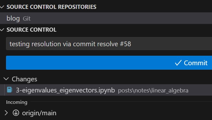The height and width of the screenshot is (120, 212).
Task: Select the origin/main branch label
Action: point(39,113)
